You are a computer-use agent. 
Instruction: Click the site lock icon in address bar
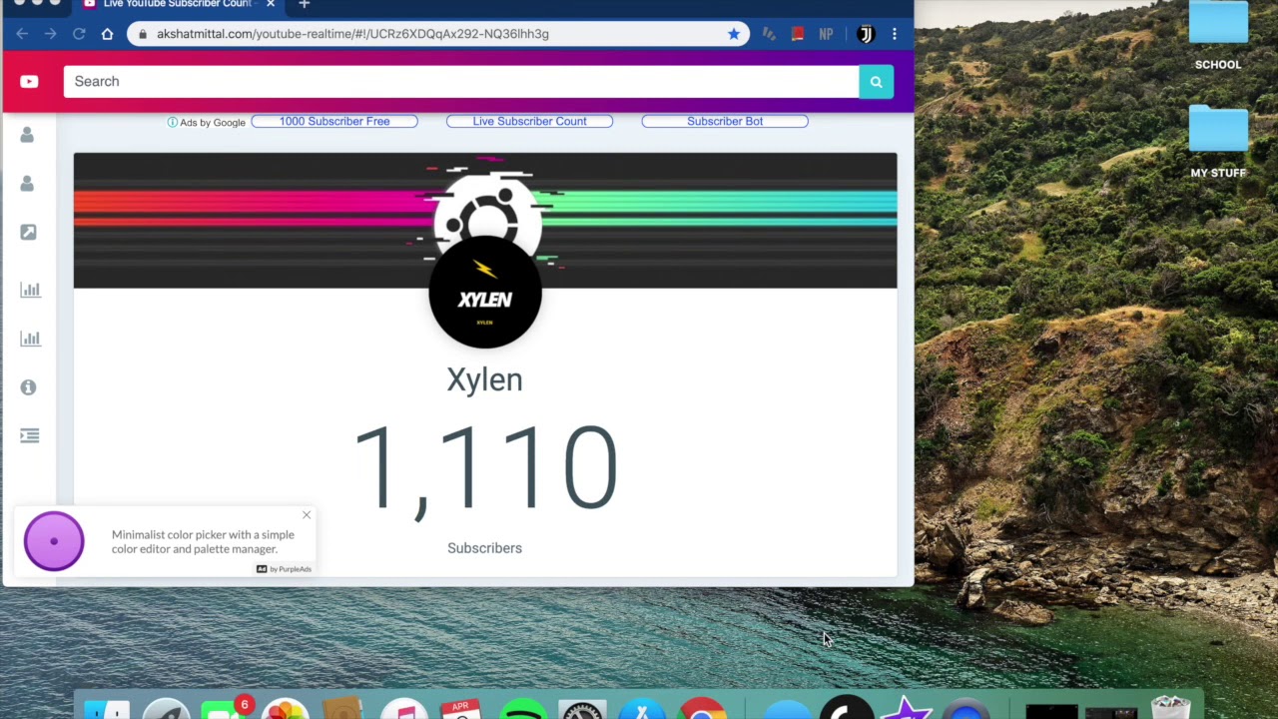pyautogui.click(x=143, y=34)
